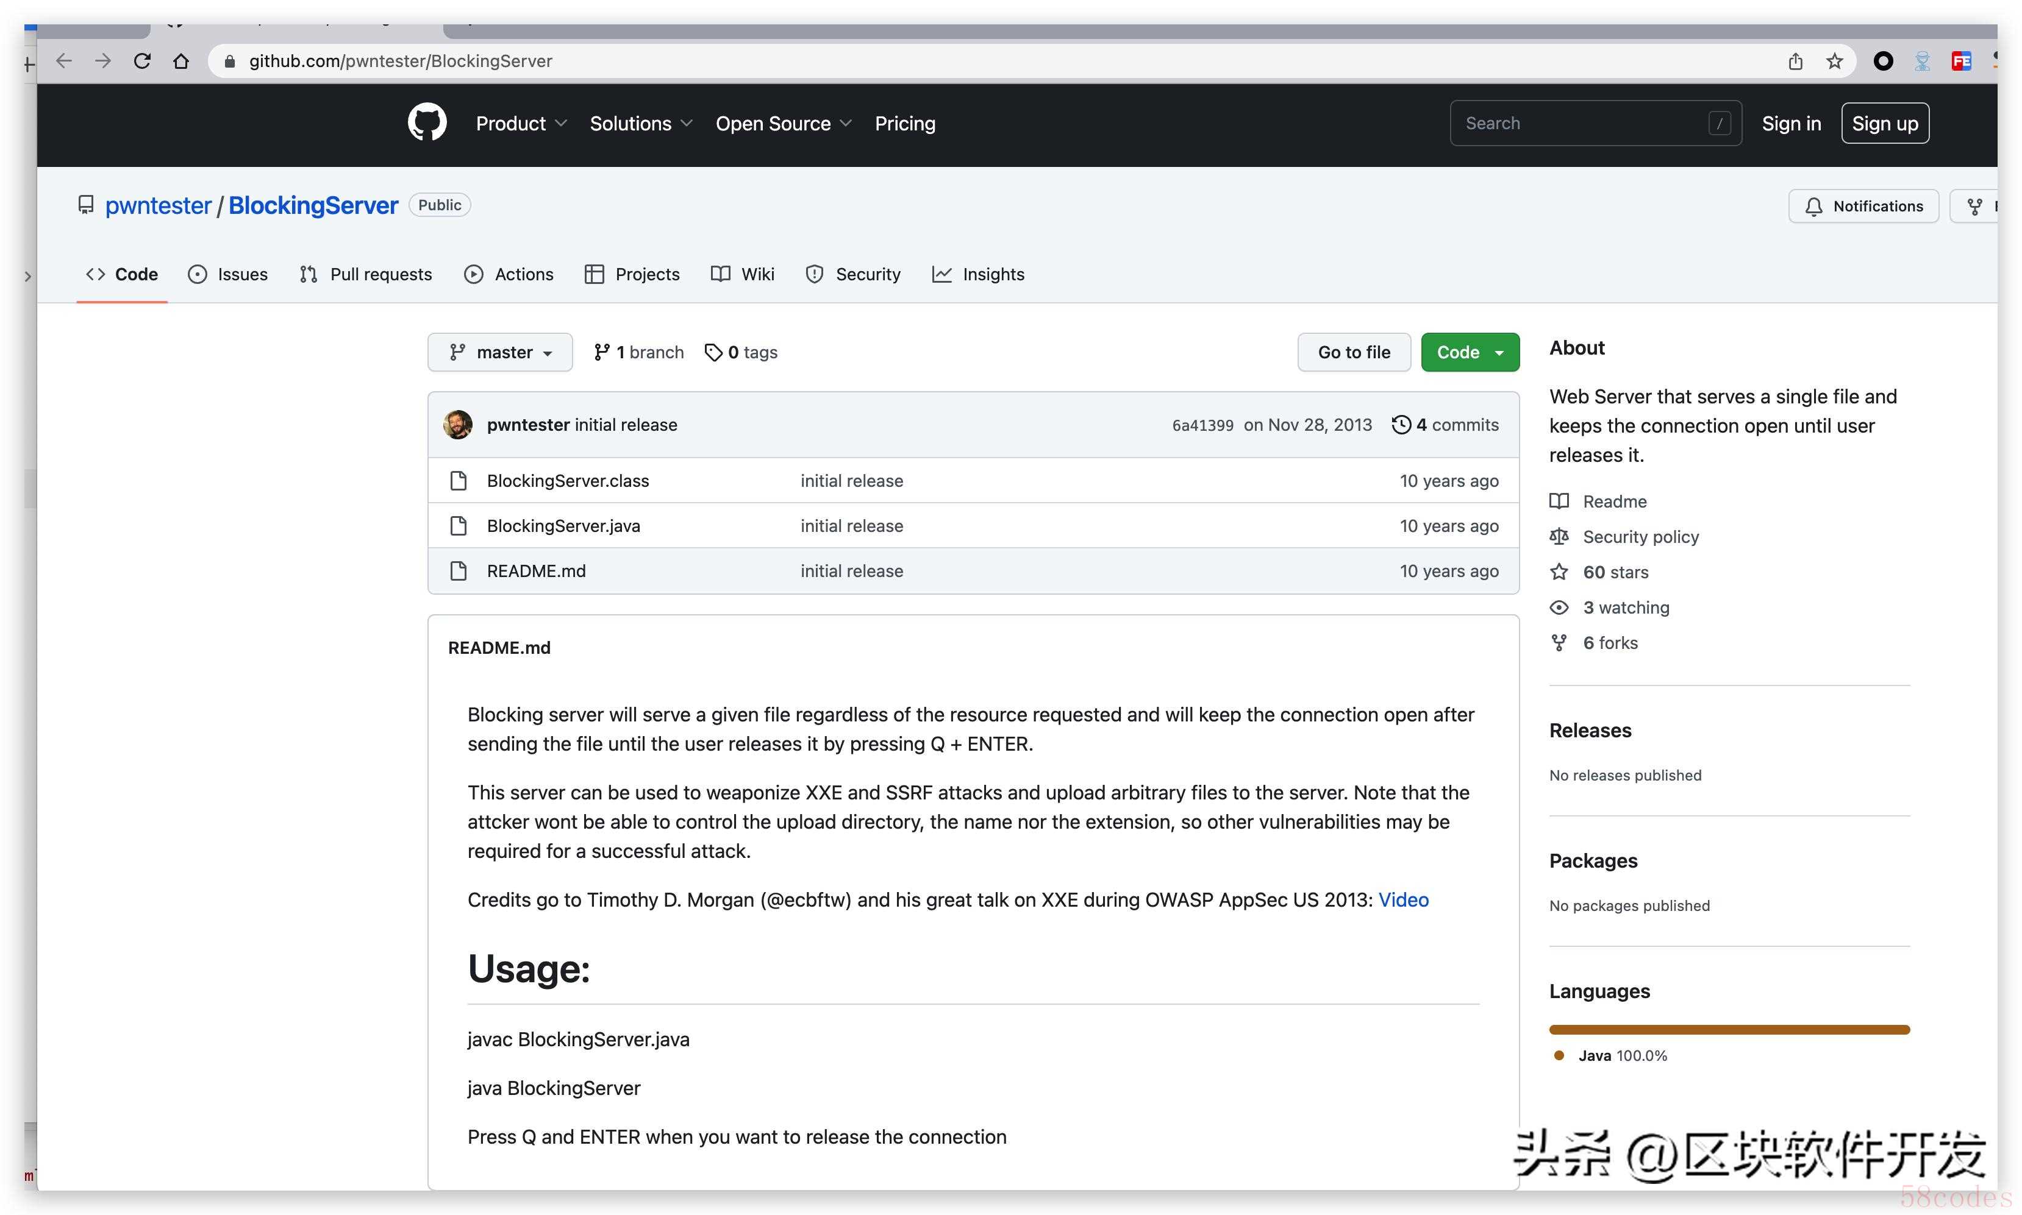
Task: Open the browser home page icon
Action: point(181,62)
